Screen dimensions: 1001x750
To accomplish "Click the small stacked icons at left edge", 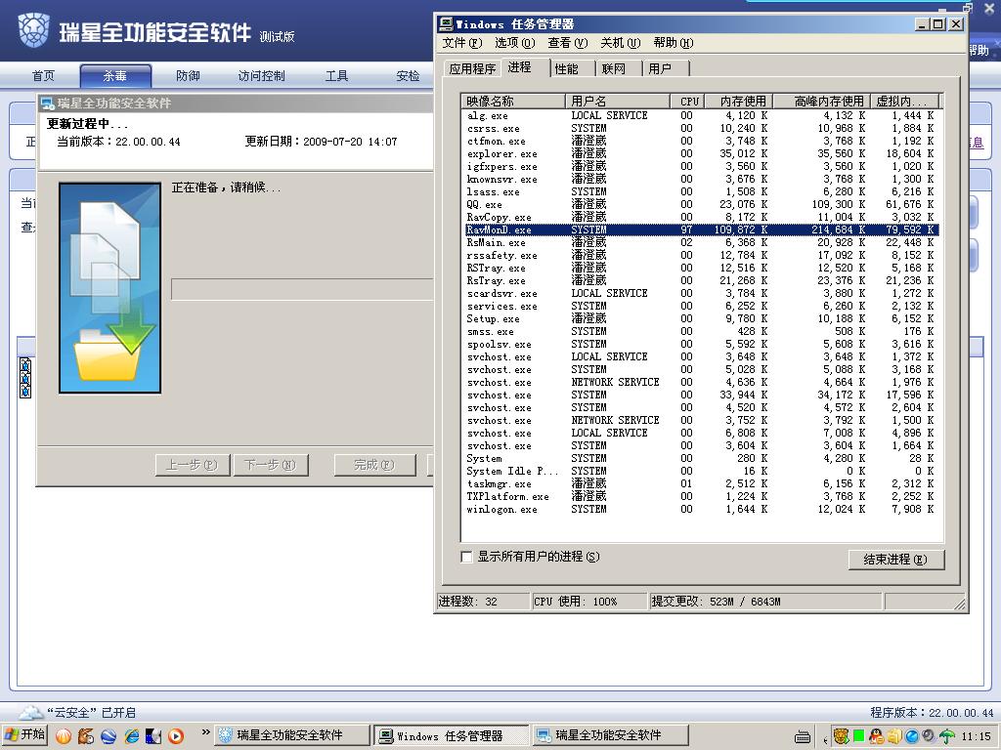I will tap(25, 378).
